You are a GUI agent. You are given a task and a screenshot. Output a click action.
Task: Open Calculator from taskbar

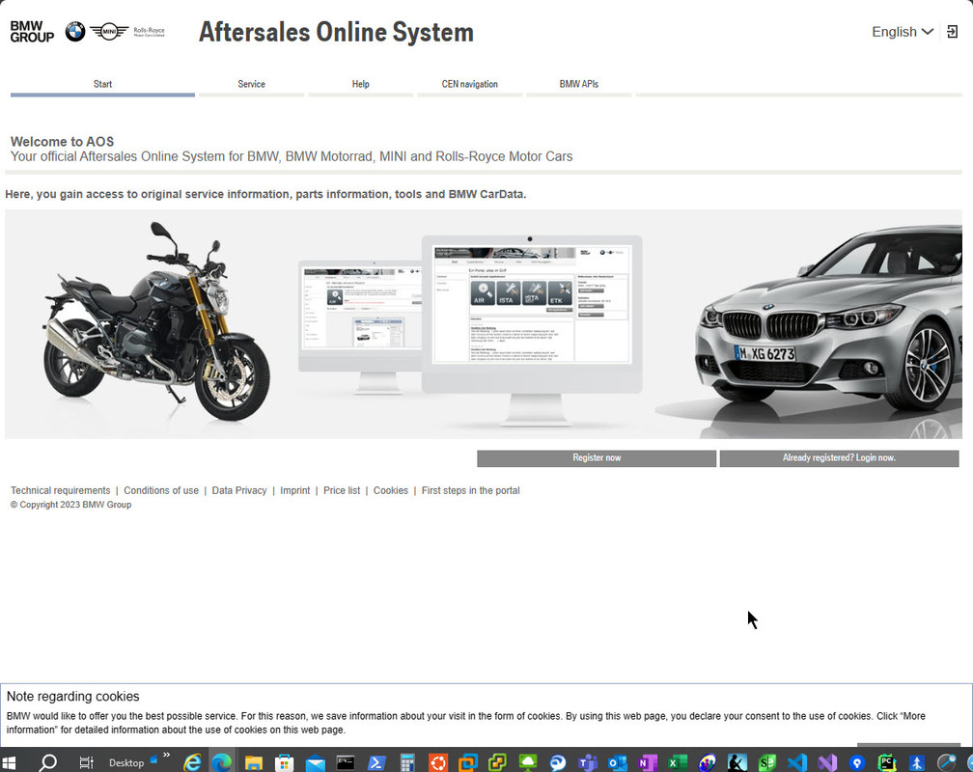(x=407, y=762)
